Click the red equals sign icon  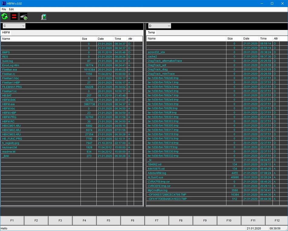tap(14, 17)
